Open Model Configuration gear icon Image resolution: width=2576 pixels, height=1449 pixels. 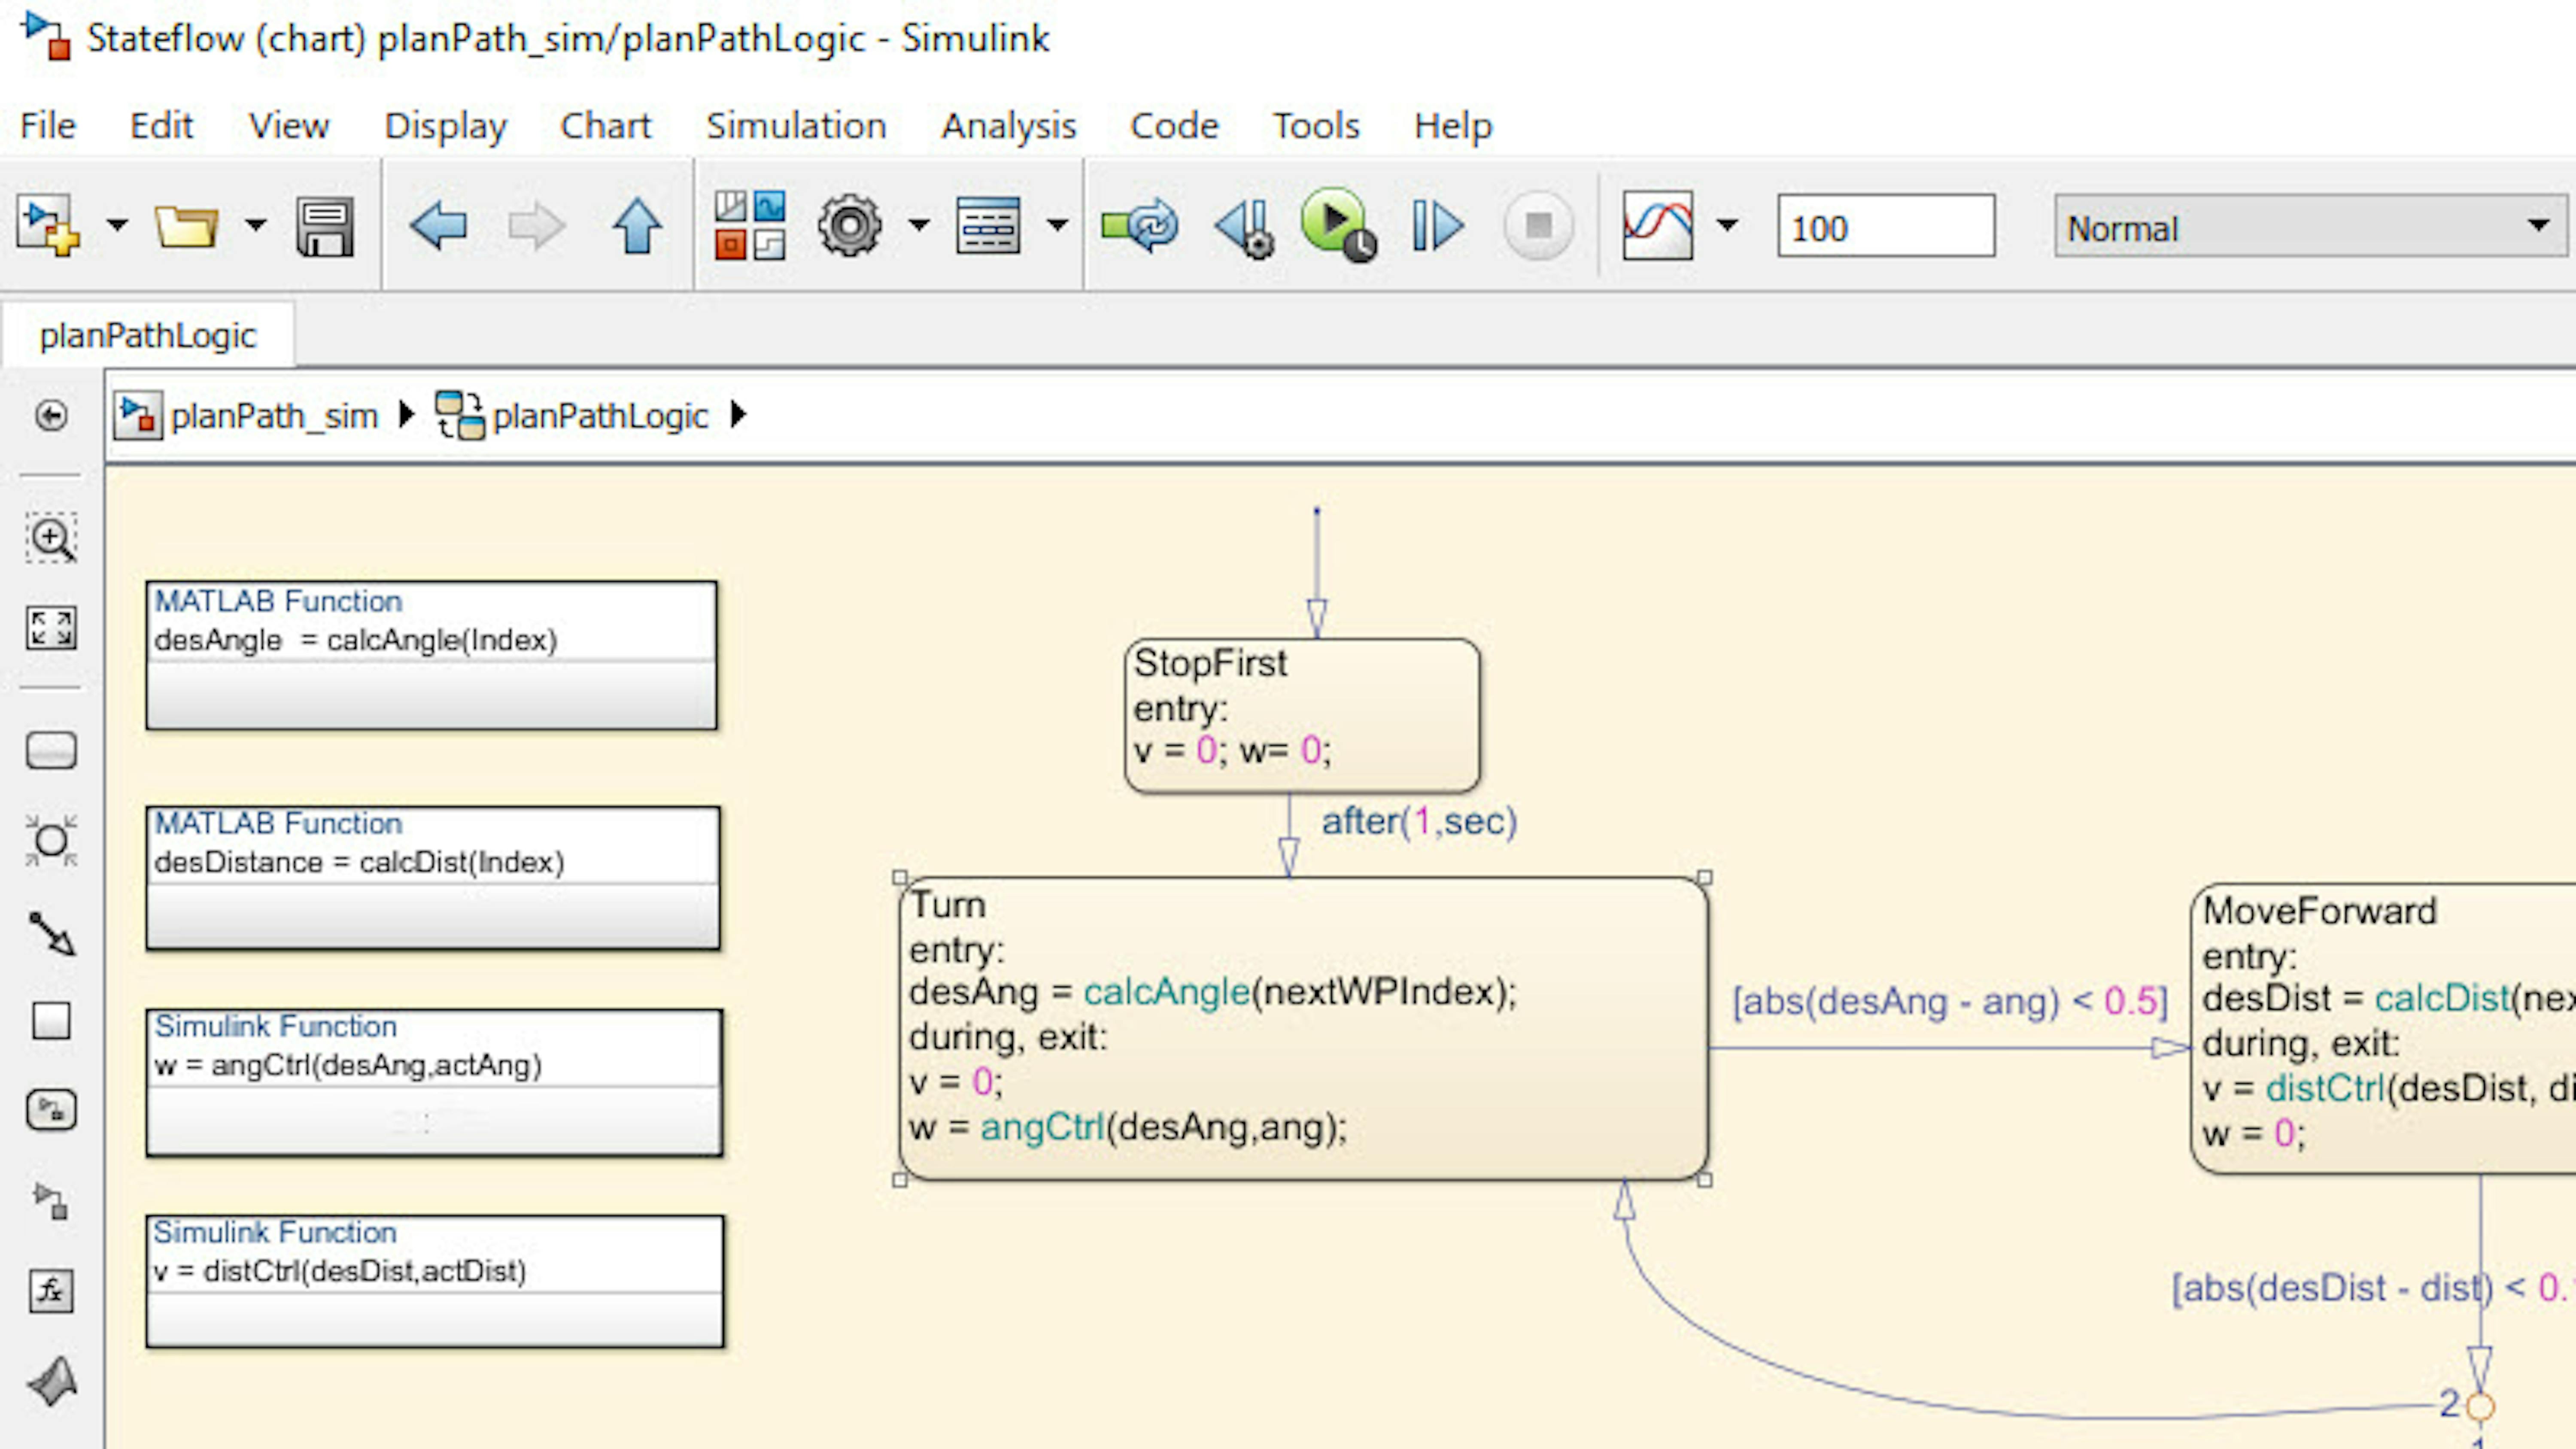pyautogui.click(x=850, y=226)
